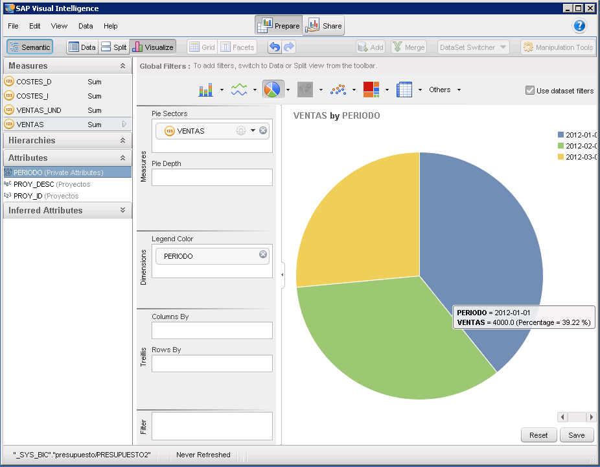
Task: Expand the Inferred Attributes section
Action: pos(122,210)
